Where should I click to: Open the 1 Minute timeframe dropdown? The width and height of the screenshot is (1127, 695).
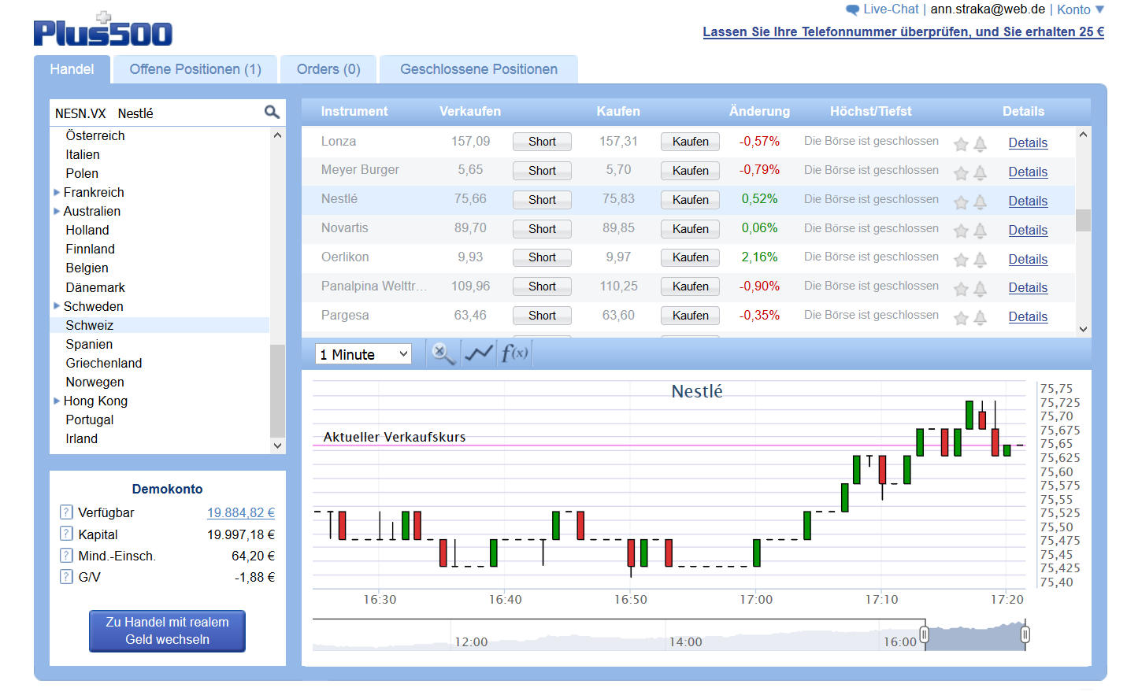363,354
